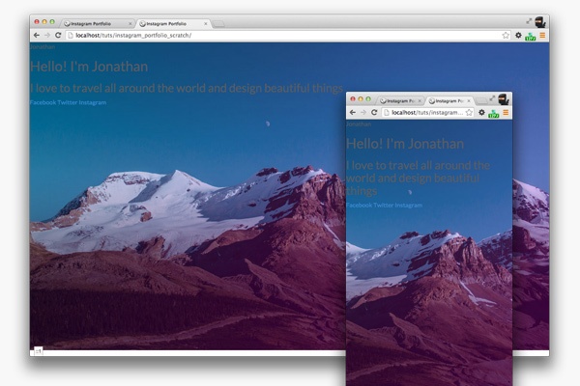Open Twitter link in large window
The width and height of the screenshot is (580, 386).
[68, 102]
